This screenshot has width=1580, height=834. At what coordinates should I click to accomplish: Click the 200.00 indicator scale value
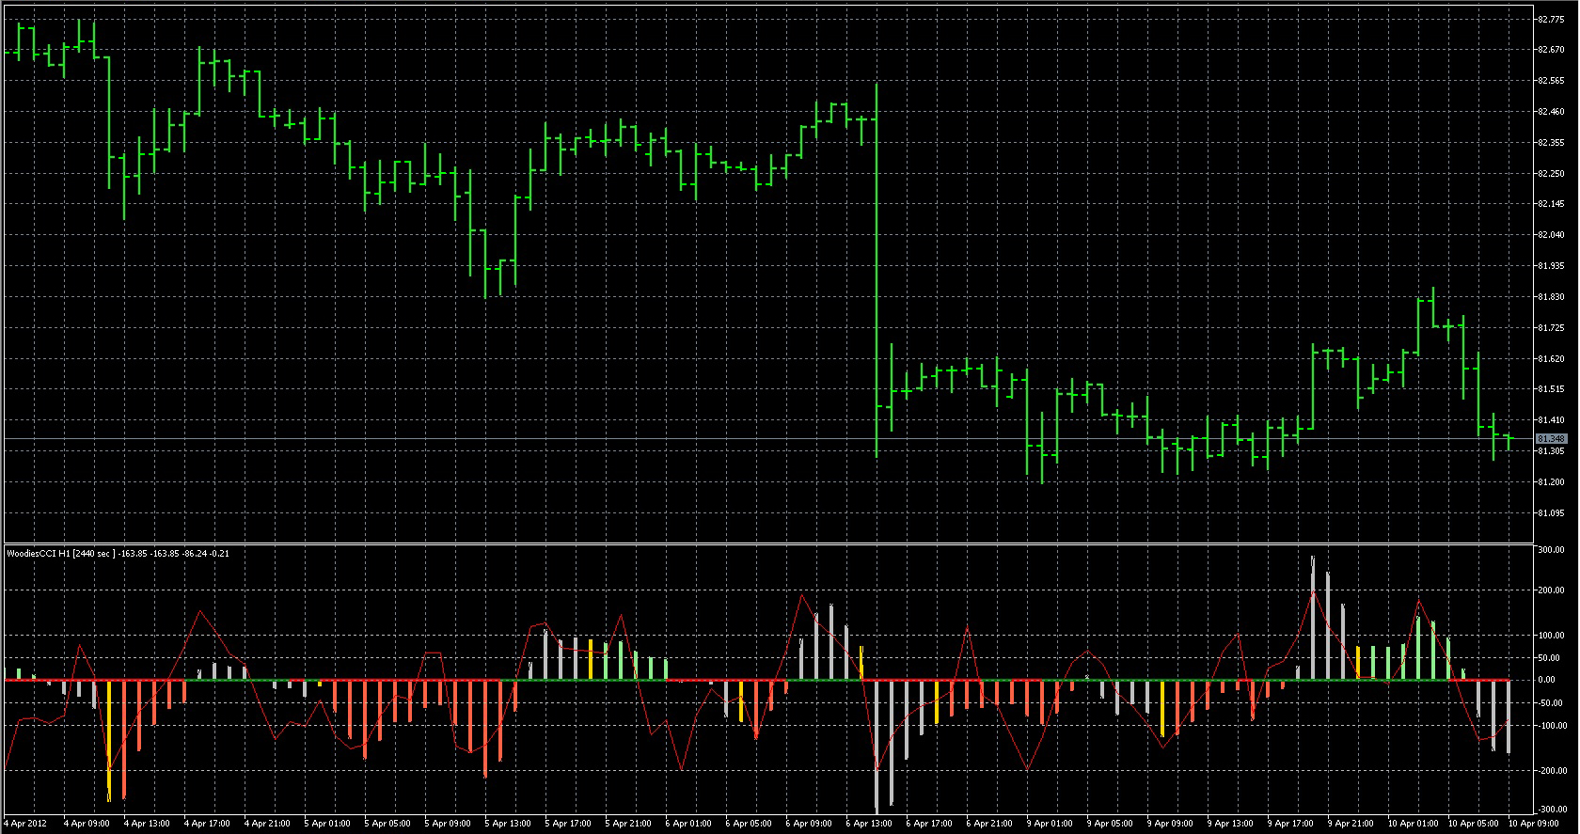click(1552, 590)
